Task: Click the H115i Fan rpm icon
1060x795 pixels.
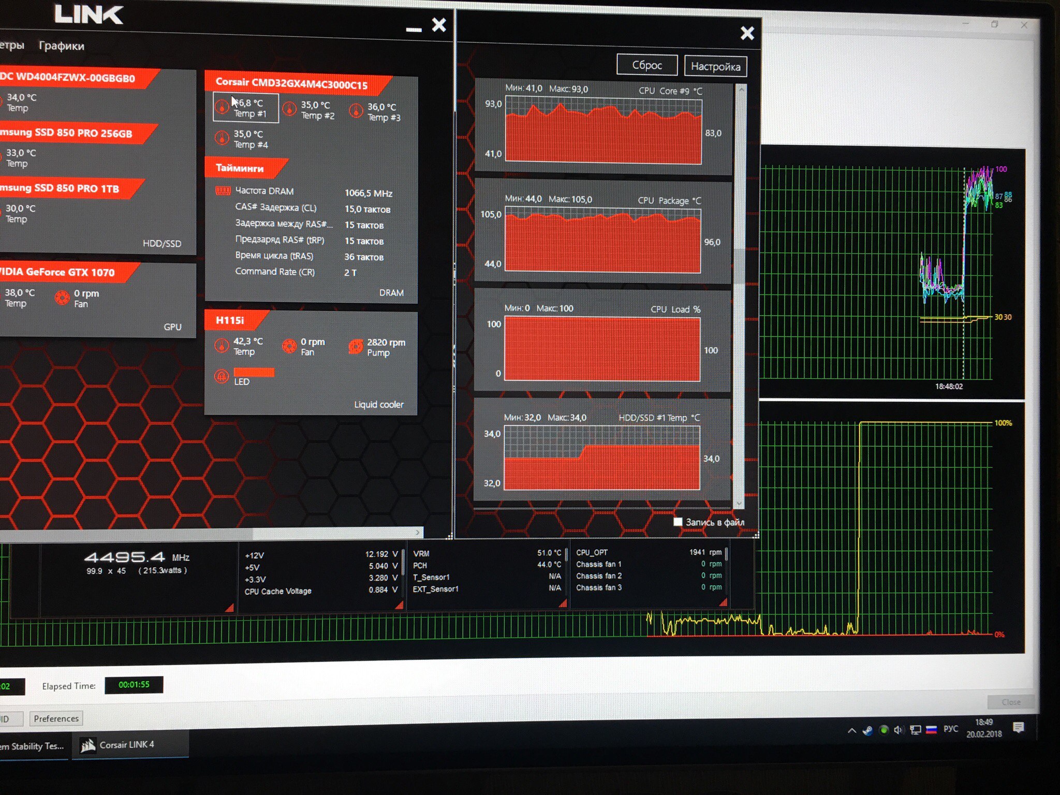Action: pos(289,346)
